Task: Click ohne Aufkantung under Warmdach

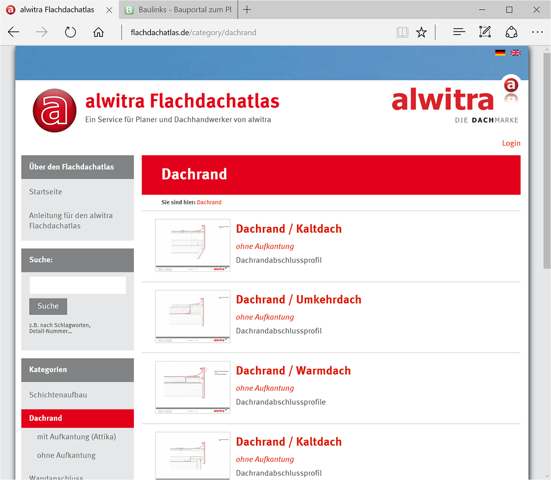Action: click(265, 388)
